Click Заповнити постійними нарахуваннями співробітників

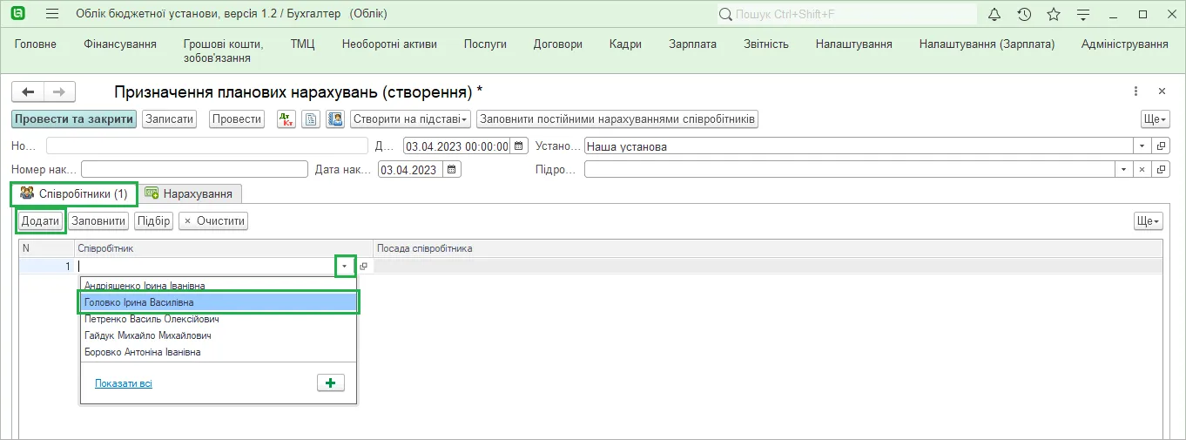point(617,119)
